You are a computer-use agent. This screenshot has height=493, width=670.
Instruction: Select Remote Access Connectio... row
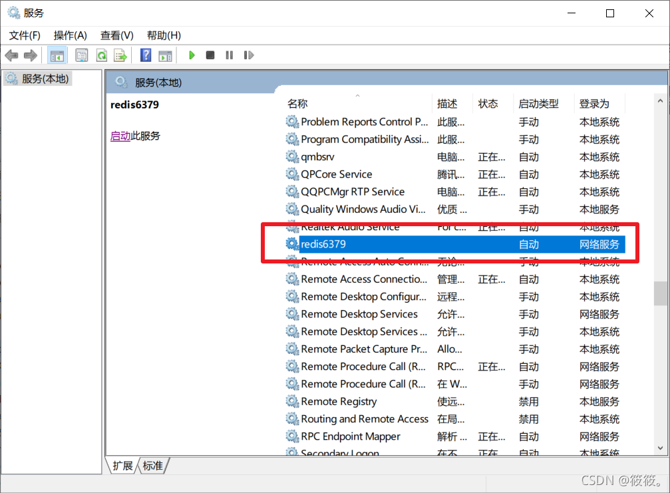[x=455, y=279]
